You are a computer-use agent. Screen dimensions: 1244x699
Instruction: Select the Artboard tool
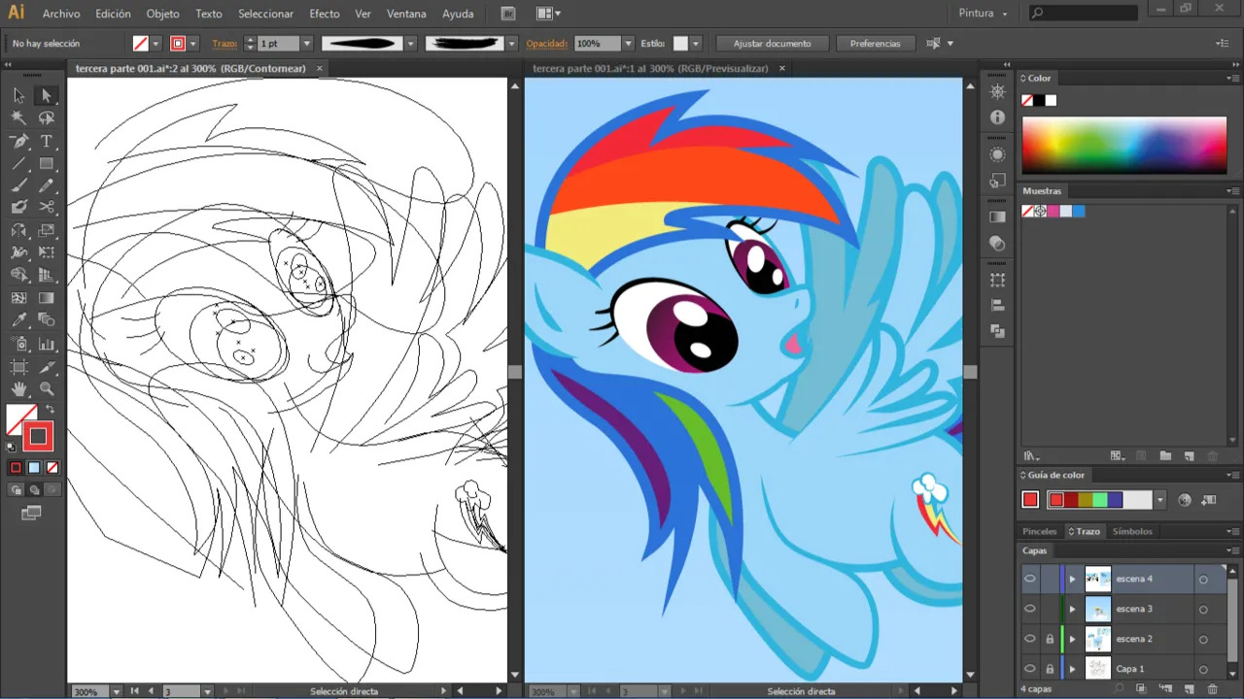click(x=18, y=367)
